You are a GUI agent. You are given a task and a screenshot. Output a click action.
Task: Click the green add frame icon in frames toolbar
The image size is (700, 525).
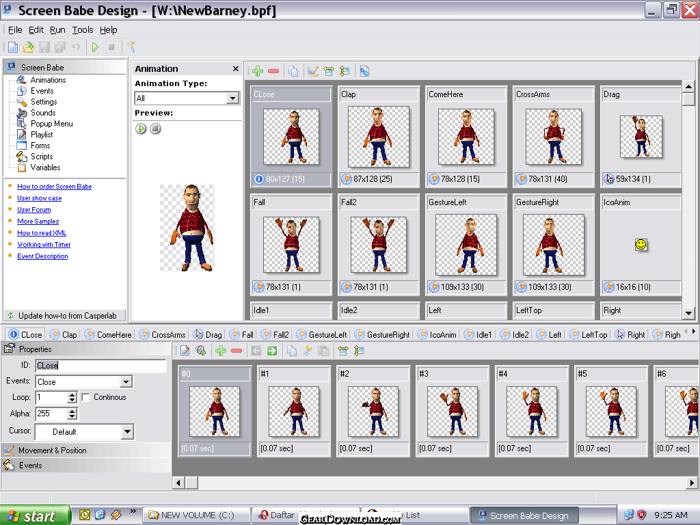pyautogui.click(x=220, y=351)
